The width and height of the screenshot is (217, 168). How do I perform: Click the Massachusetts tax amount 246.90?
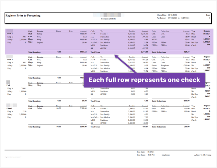[145, 63]
